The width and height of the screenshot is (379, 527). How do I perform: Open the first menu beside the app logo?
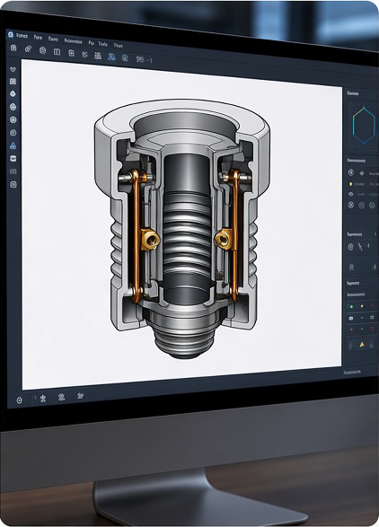(22, 36)
